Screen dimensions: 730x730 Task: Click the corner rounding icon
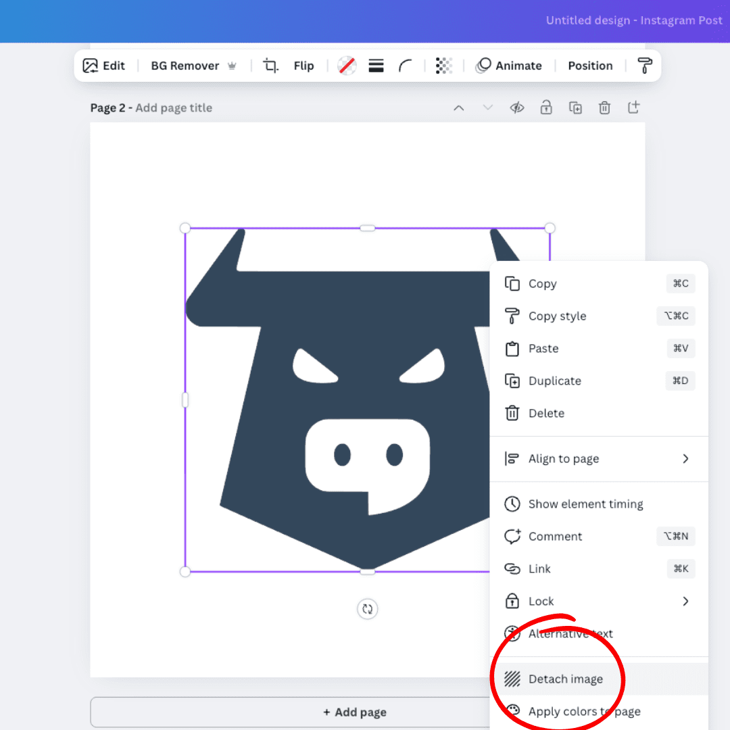[x=406, y=66]
